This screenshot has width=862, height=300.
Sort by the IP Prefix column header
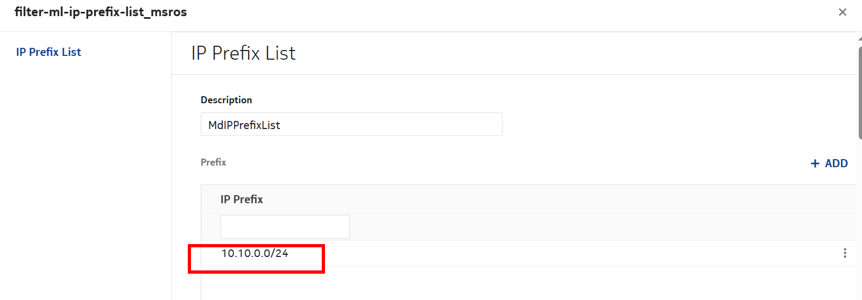pyautogui.click(x=242, y=199)
